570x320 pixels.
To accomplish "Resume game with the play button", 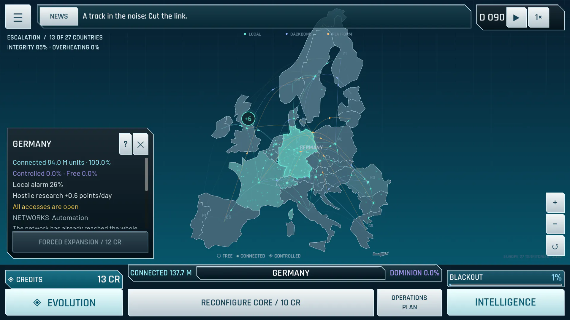I will click(516, 17).
